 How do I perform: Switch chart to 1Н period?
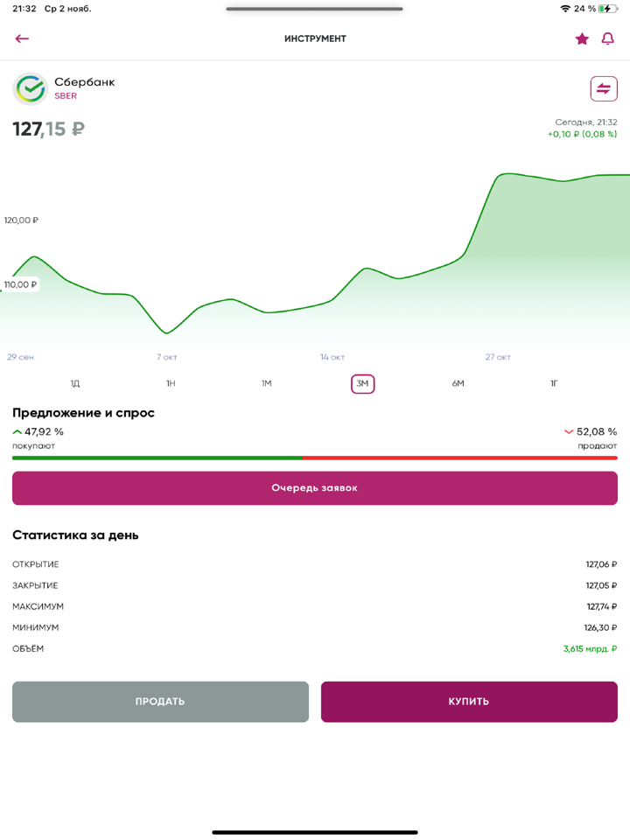coord(171,384)
